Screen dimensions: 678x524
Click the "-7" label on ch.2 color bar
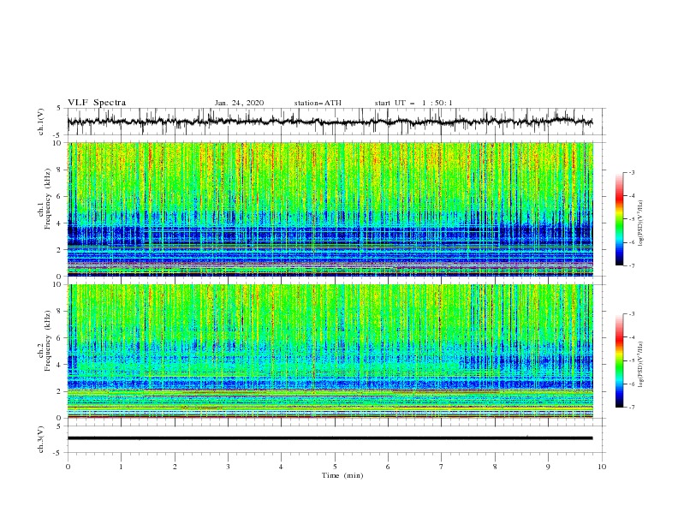(631, 407)
